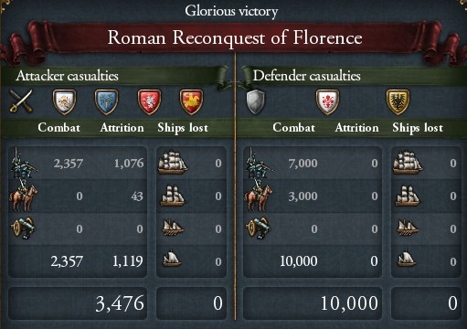Screen dimensions: 467x329
Task: Click the attacker galley ship icon
Action: pos(172,228)
